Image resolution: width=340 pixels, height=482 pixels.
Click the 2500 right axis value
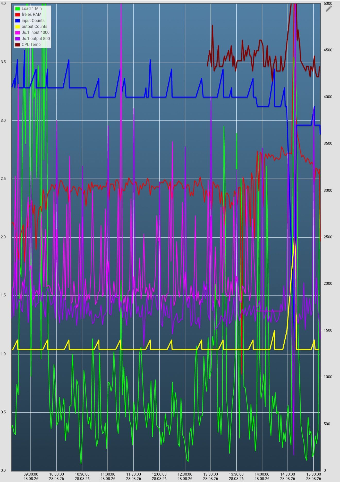coord(328,237)
